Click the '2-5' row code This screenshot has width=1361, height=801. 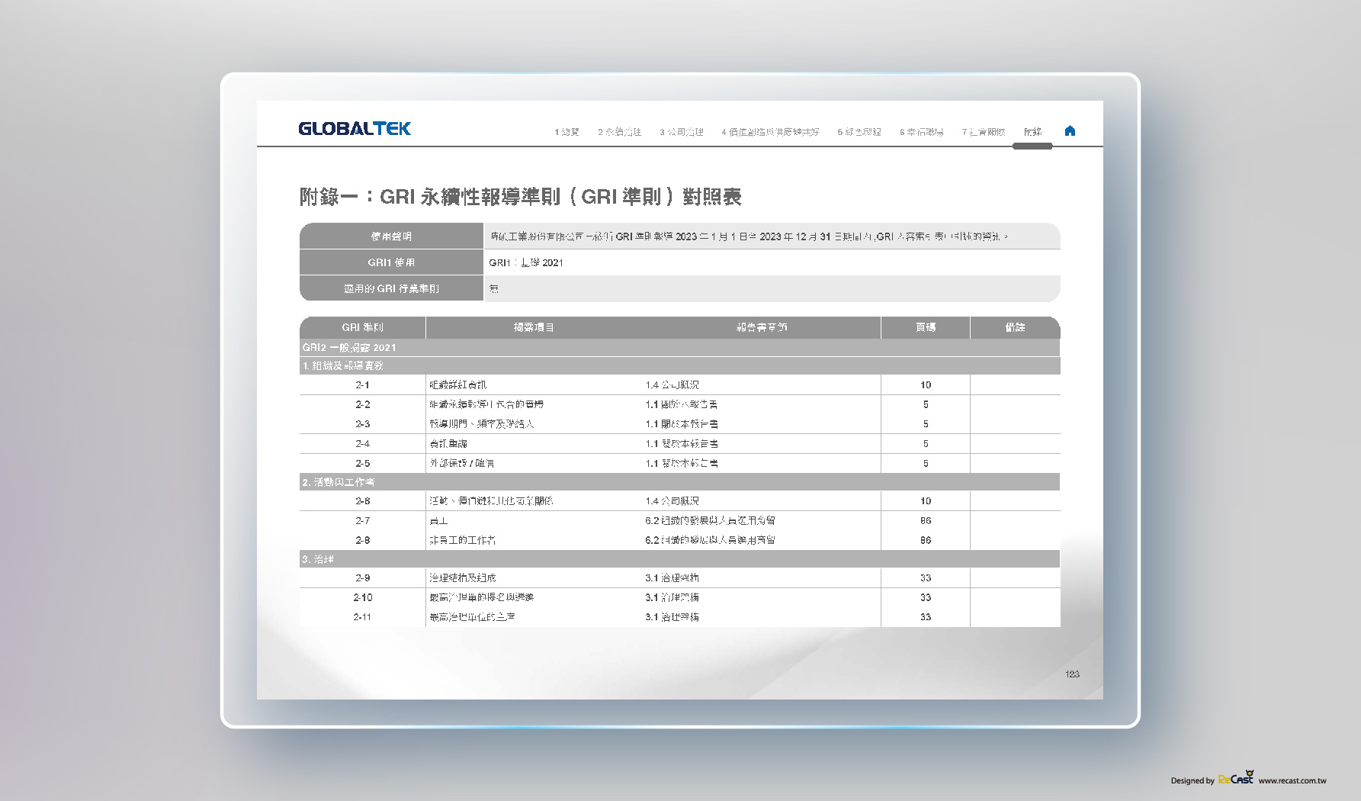[362, 464]
